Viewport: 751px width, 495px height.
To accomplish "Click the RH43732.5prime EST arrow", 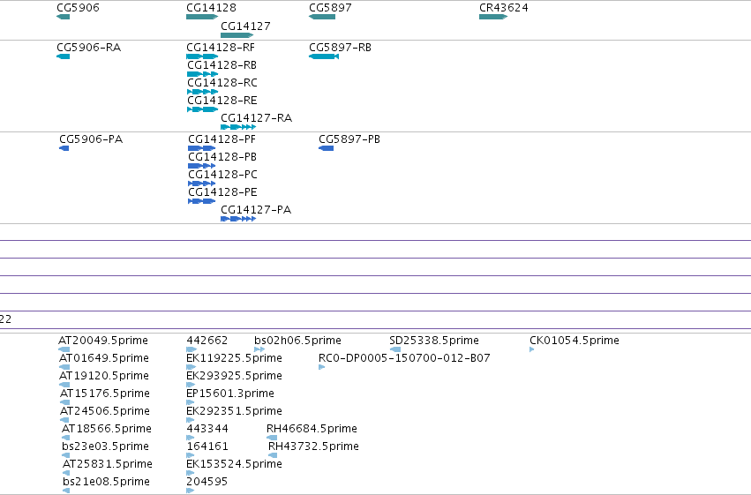I will (273, 455).
